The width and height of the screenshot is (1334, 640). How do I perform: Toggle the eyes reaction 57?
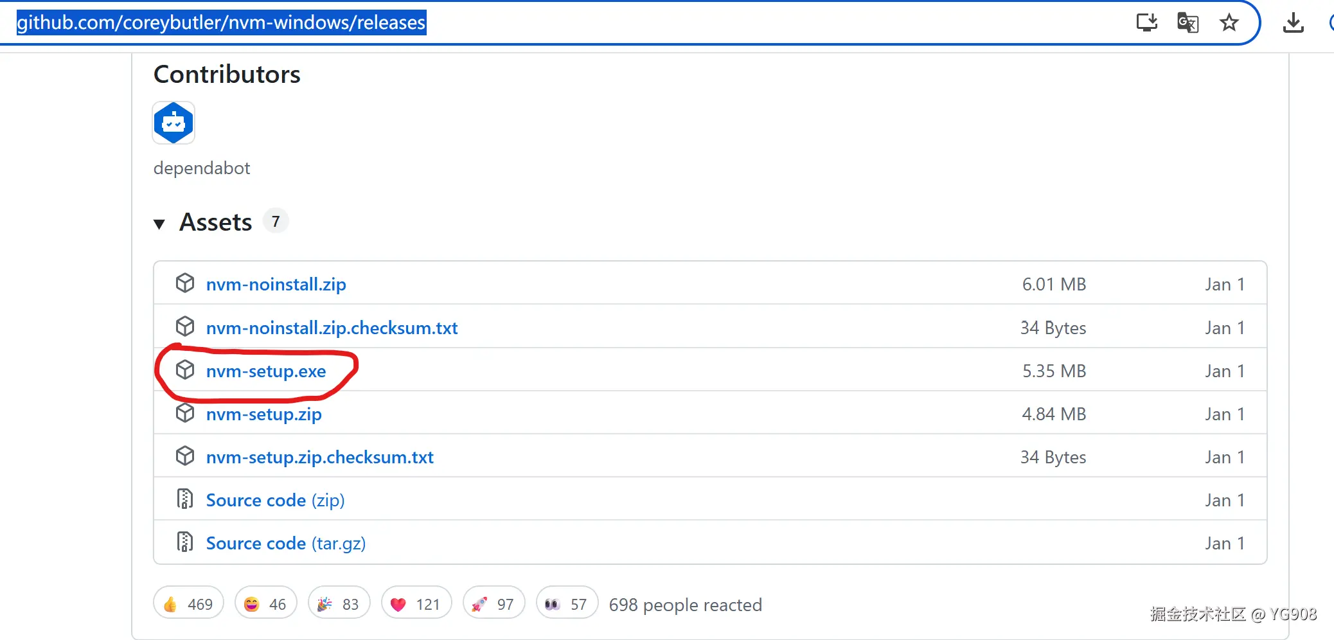(567, 603)
